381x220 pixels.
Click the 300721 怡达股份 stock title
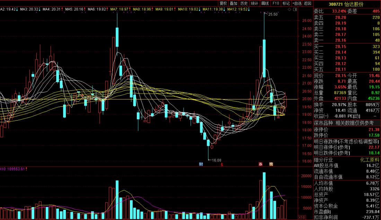click(346, 4)
